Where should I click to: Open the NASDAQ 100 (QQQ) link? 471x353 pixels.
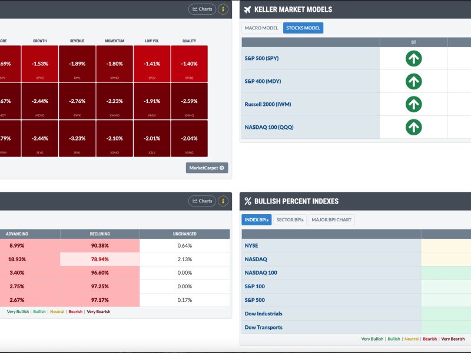[x=269, y=127]
